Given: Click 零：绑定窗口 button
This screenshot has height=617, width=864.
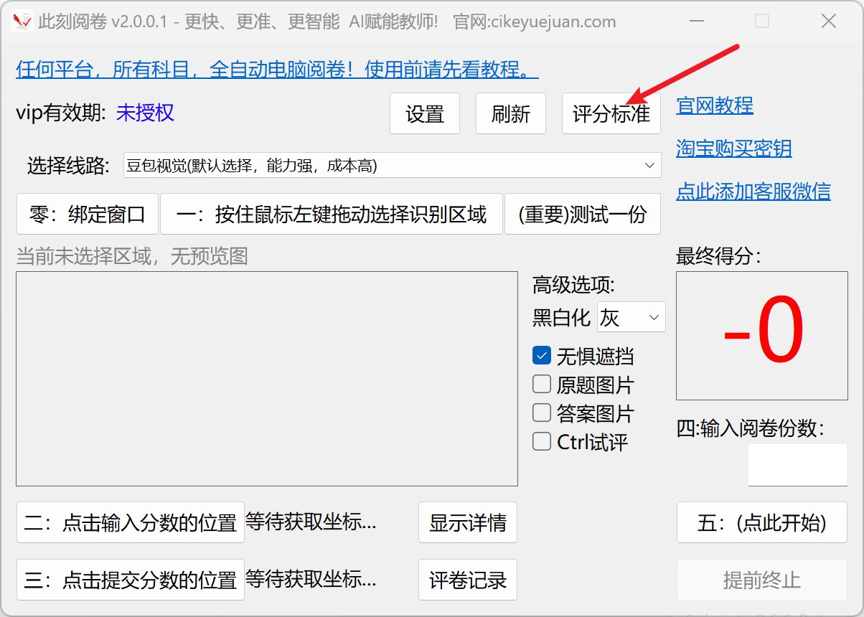Looking at the screenshot, I should coord(88,215).
